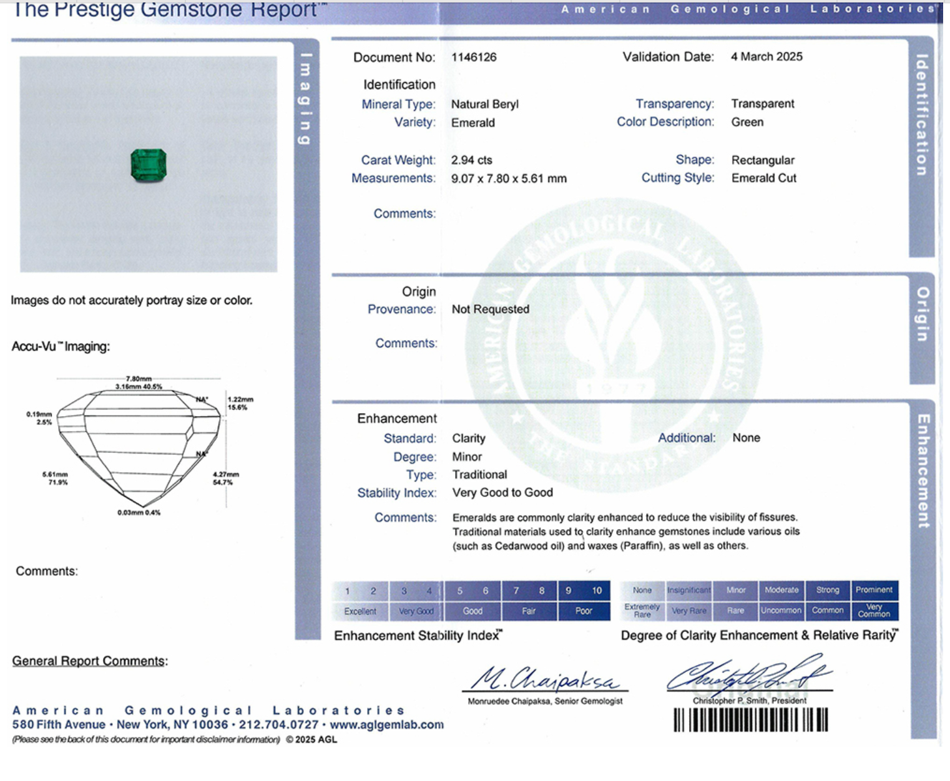
Task: Click "Degree of Clarity Enhancement & Relative Rarity" caption
Action: tap(760, 635)
